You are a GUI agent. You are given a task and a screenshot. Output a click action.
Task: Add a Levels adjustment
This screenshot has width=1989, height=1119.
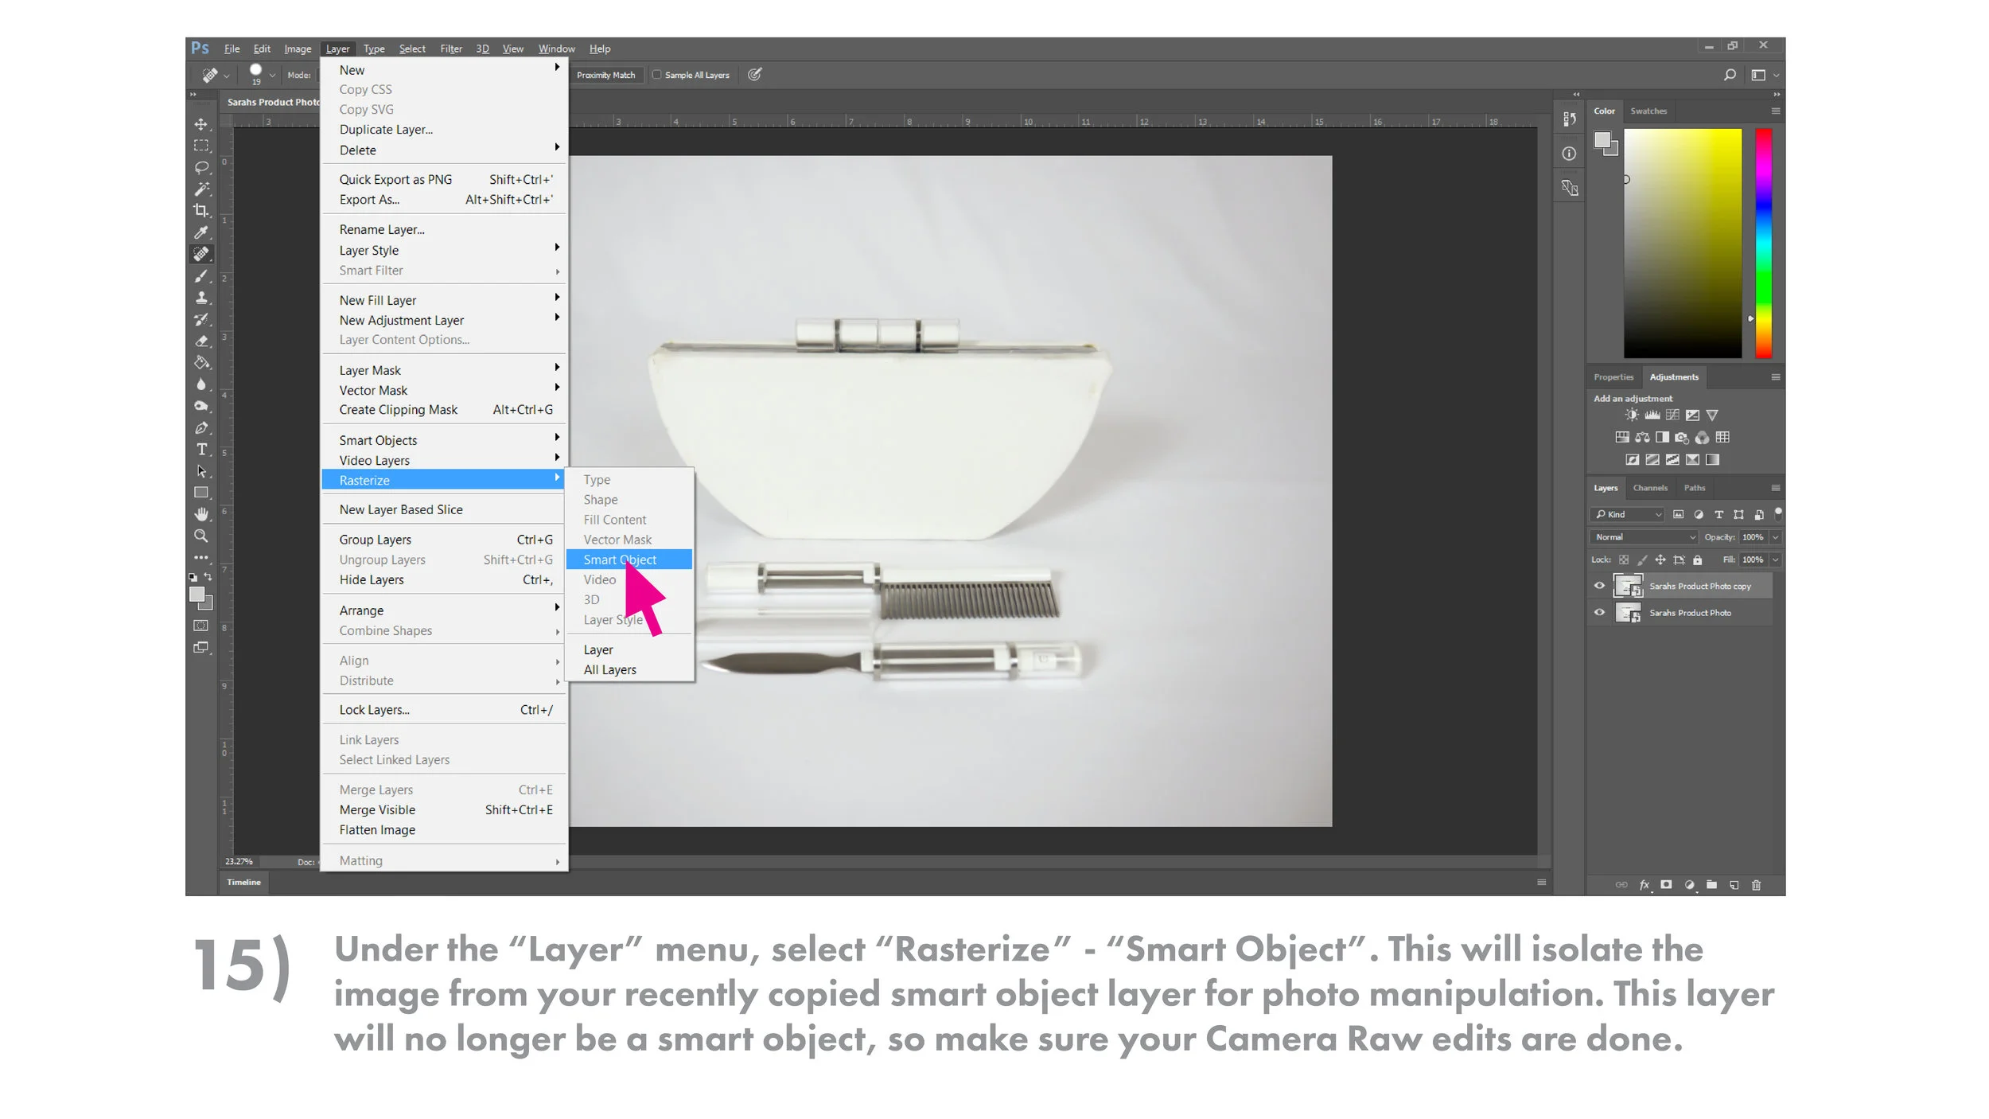(x=1652, y=415)
